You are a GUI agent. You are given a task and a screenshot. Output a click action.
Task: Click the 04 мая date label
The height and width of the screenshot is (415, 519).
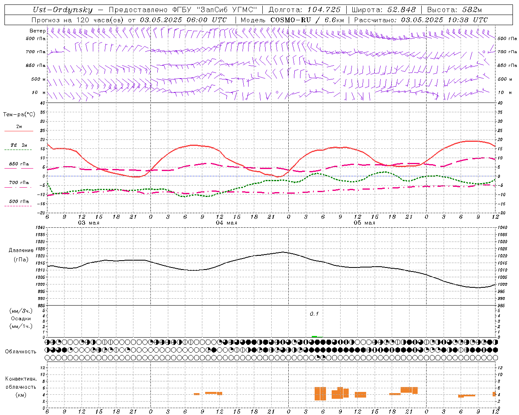point(226,223)
